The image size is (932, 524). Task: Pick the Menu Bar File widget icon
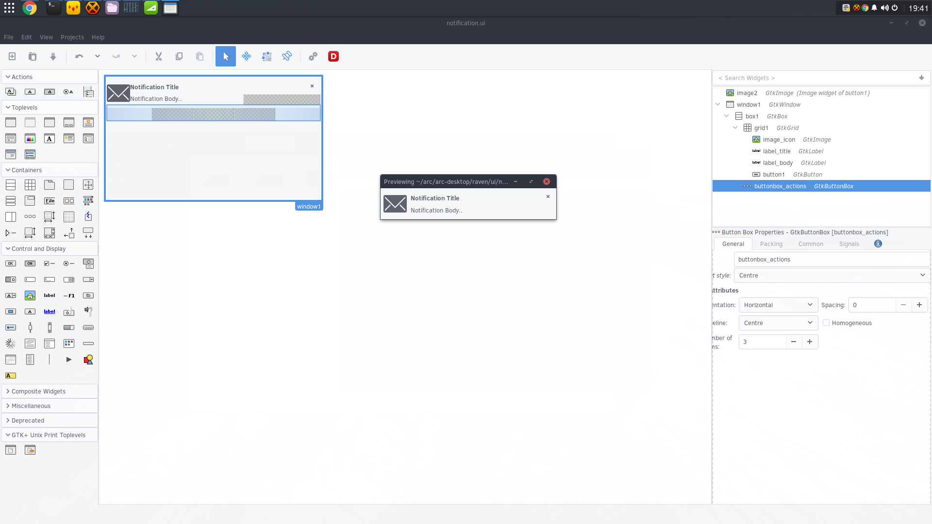tap(50, 201)
